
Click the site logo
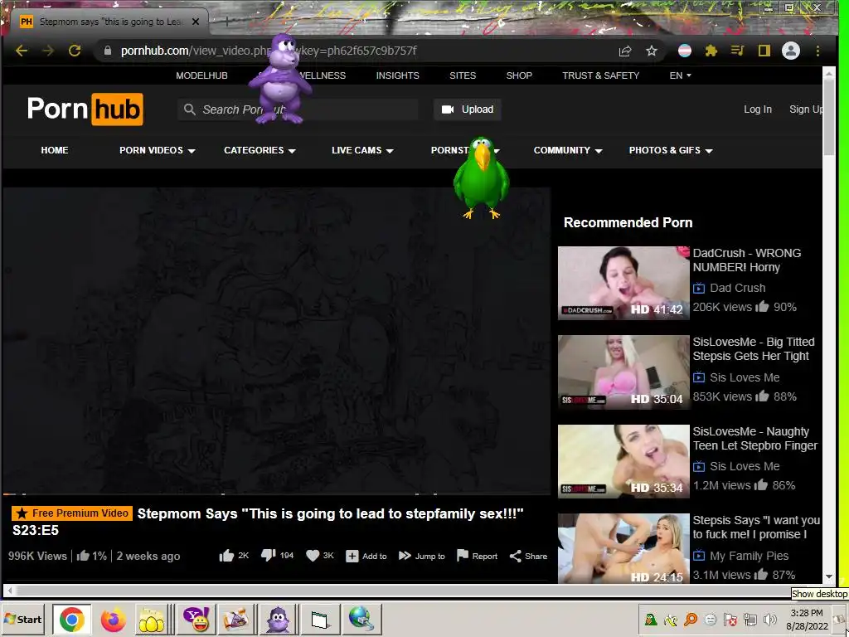click(85, 109)
